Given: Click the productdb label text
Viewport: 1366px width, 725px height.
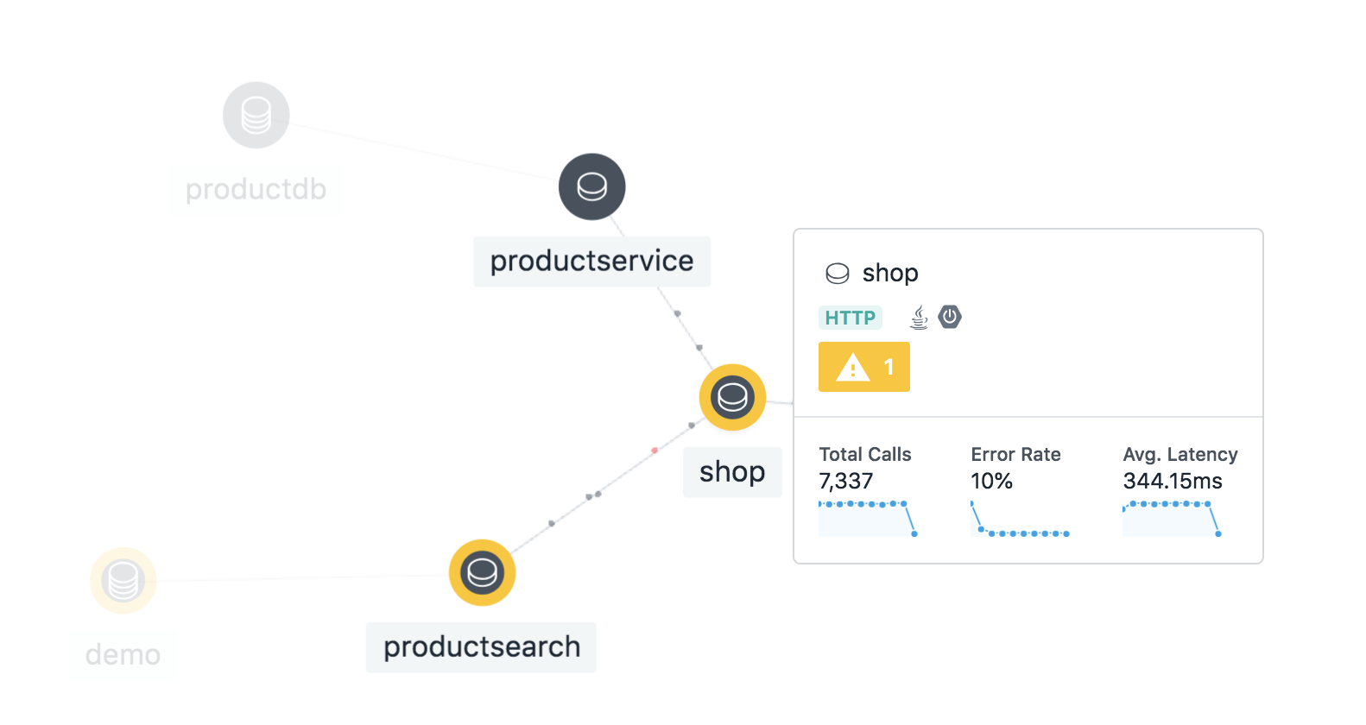Looking at the screenshot, I should click(x=255, y=189).
